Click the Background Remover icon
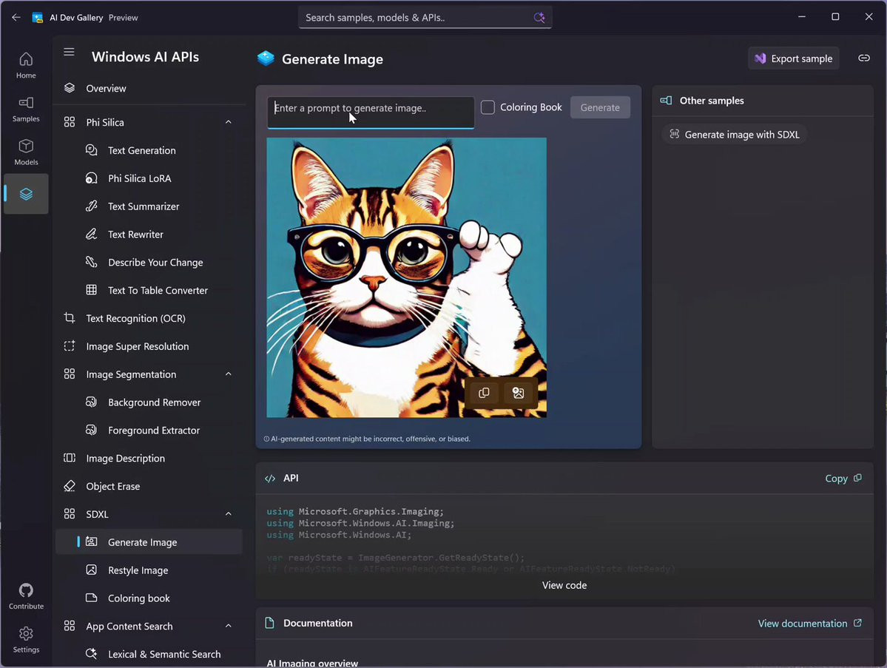The height and width of the screenshot is (668, 887). (x=91, y=402)
